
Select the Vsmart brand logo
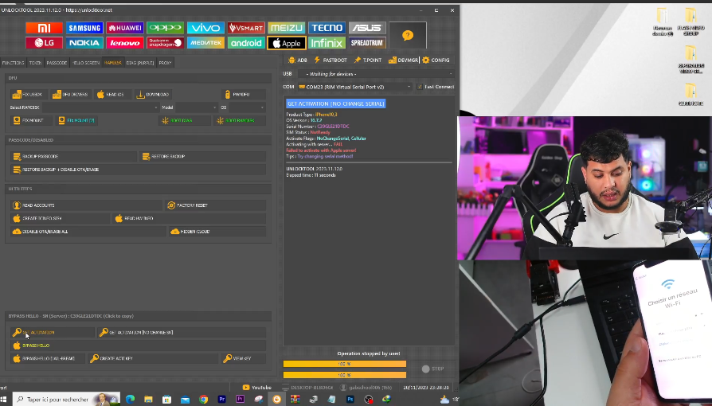246,28
